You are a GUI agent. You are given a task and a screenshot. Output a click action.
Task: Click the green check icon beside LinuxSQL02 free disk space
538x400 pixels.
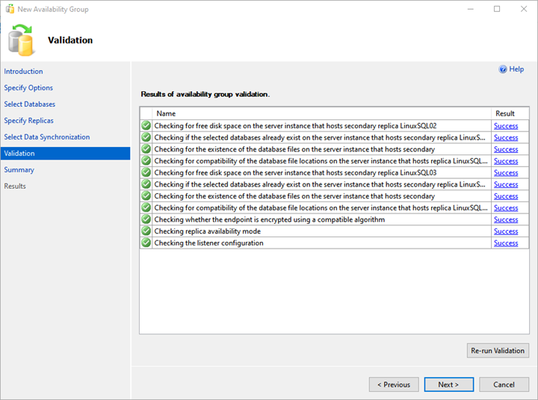pyautogui.click(x=146, y=125)
